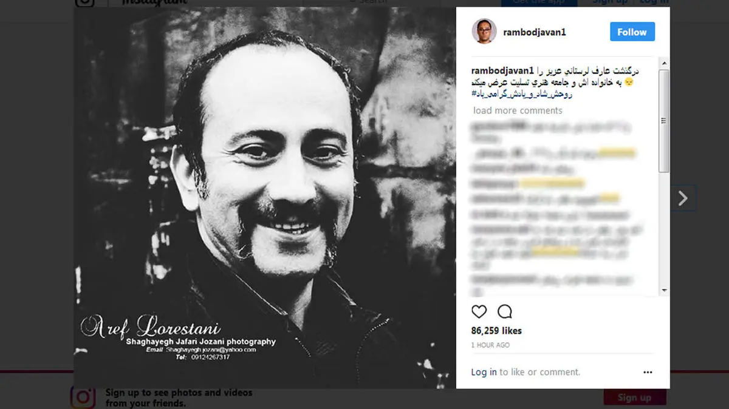Like the post with the heart icon
The height and width of the screenshot is (409, 729).
click(x=479, y=312)
